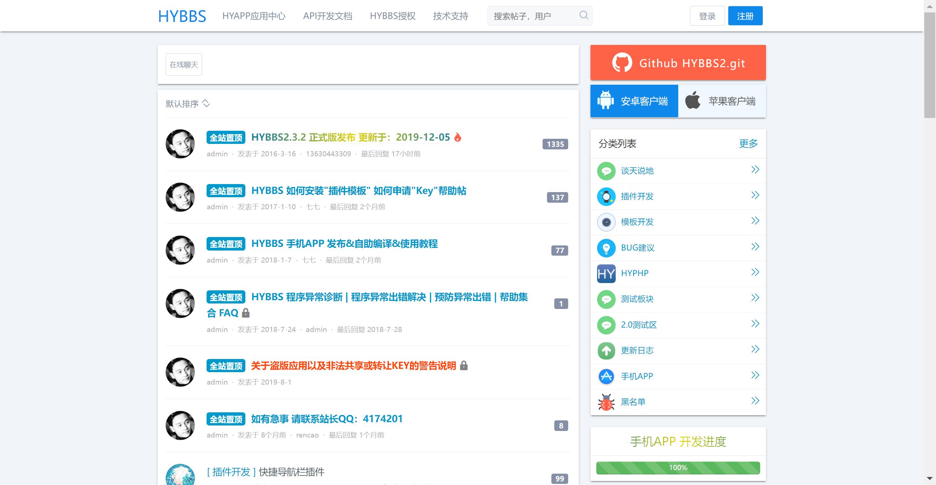
Task: Open the 默认排序 sort dropdown
Action: tap(188, 104)
